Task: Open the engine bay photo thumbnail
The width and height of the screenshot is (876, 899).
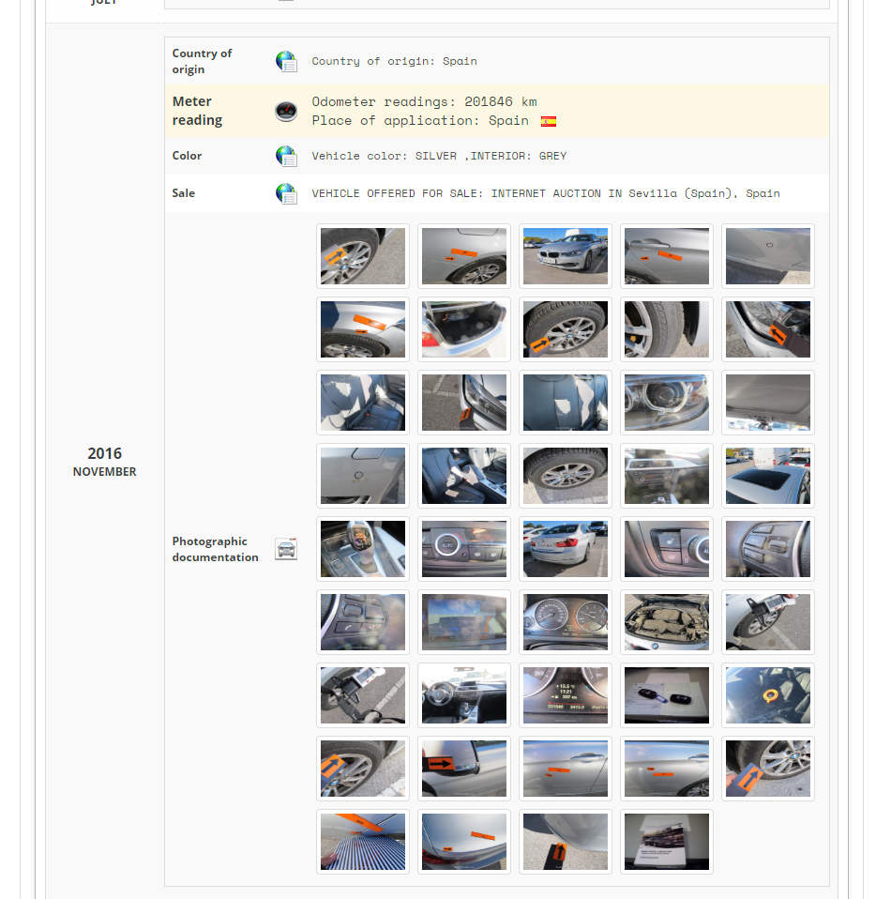Action: (666, 622)
